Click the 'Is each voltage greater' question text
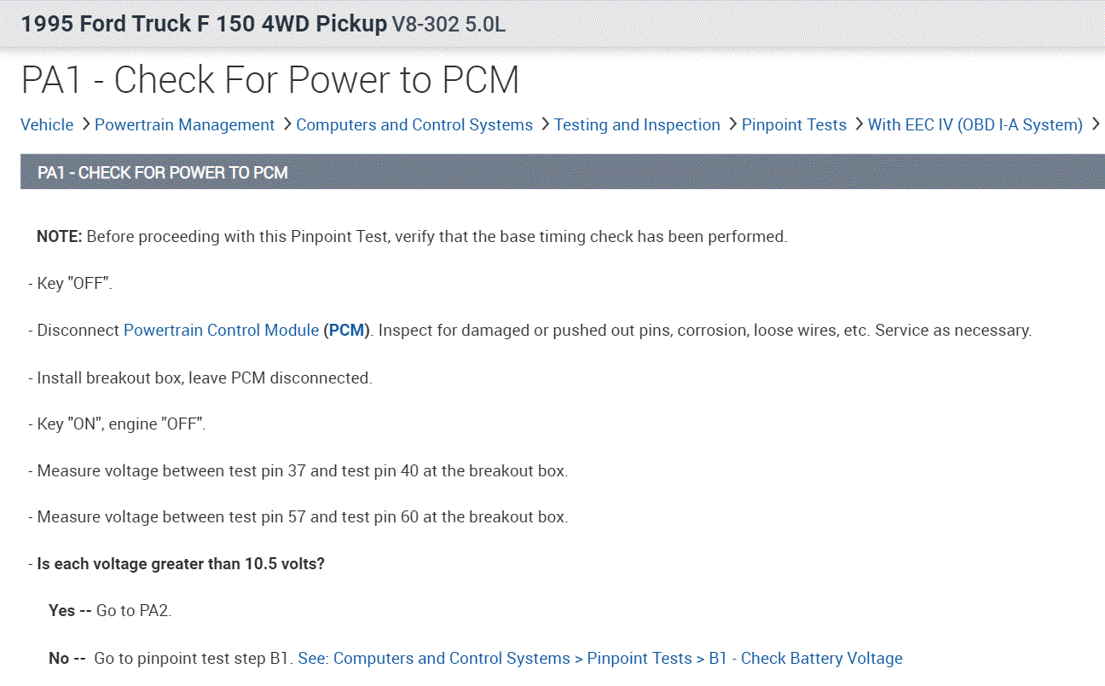Image resolution: width=1105 pixels, height=686 pixels. tap(181, 564)
